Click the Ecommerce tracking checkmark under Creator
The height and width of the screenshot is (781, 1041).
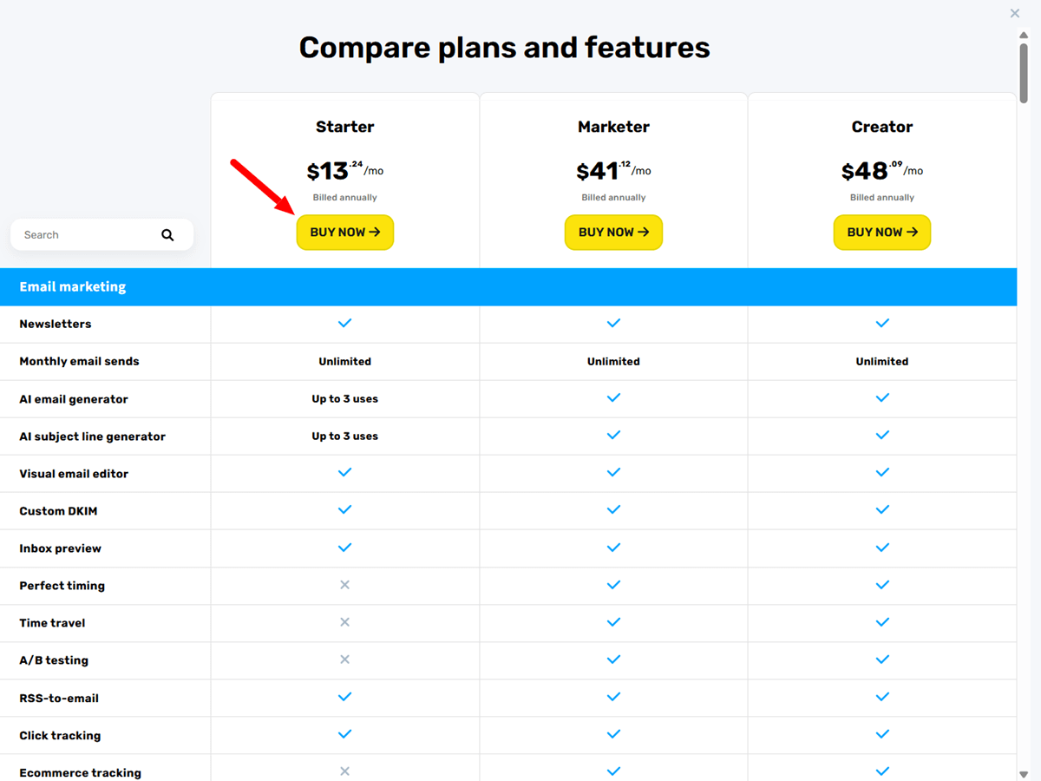[x=882, y=771]
